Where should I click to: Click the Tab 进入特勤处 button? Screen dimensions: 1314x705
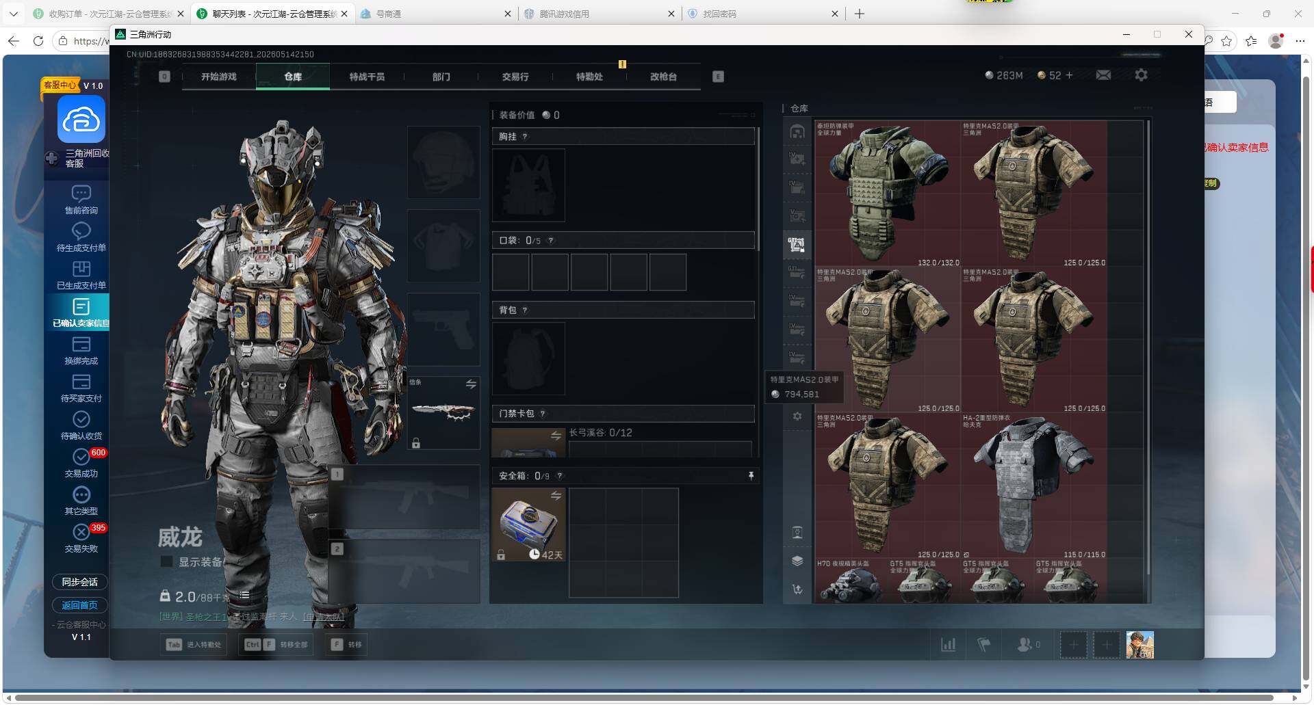pos(194,645)
